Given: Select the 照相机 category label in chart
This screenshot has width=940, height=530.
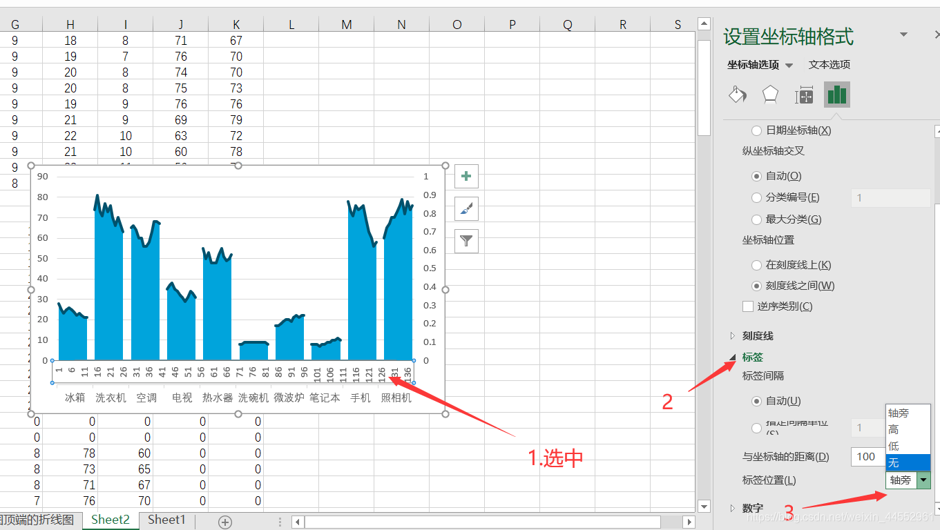Looking at the screenshot, I should [396, 397].
